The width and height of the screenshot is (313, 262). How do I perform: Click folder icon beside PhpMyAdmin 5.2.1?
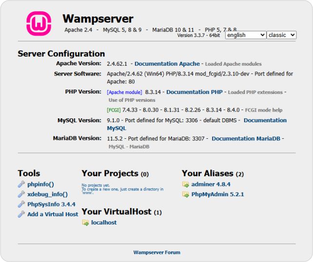pos(186,194)
